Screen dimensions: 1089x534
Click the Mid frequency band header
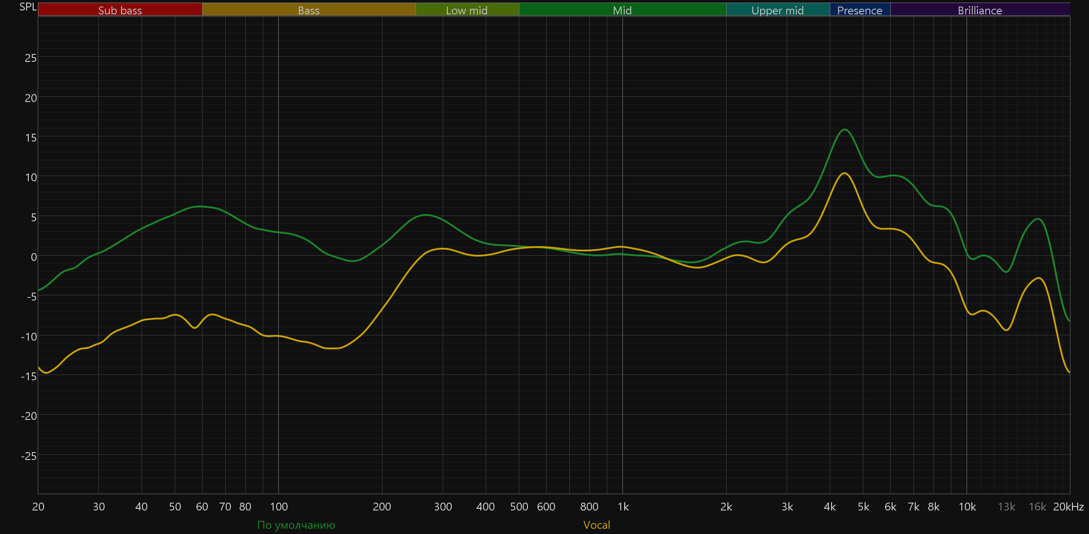click(x=622, y=10)
